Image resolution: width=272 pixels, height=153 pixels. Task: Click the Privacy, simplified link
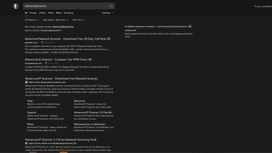[263, 6]
